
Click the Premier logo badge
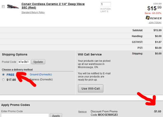point(153,18)
